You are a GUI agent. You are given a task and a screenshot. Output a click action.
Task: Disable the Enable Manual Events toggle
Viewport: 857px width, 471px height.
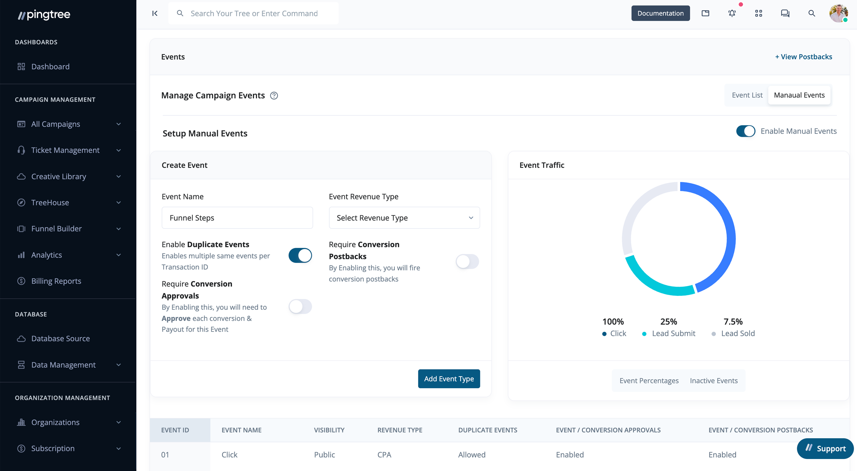pyautogui.click(x=745, y=131)
